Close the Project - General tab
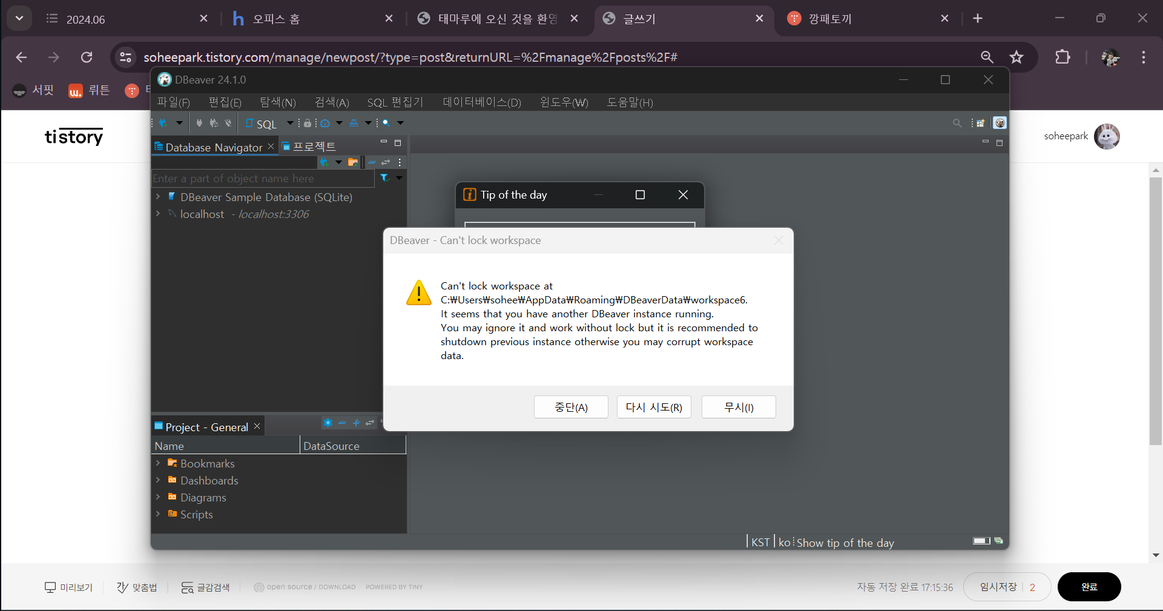Viewport: 1163px width, 611px height. 257,426
